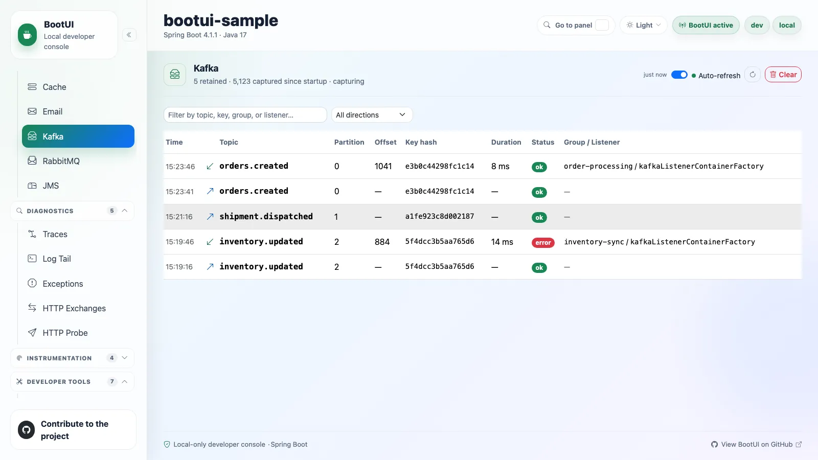
Task: Focus the topic filter input field
Action: point(245,115)
